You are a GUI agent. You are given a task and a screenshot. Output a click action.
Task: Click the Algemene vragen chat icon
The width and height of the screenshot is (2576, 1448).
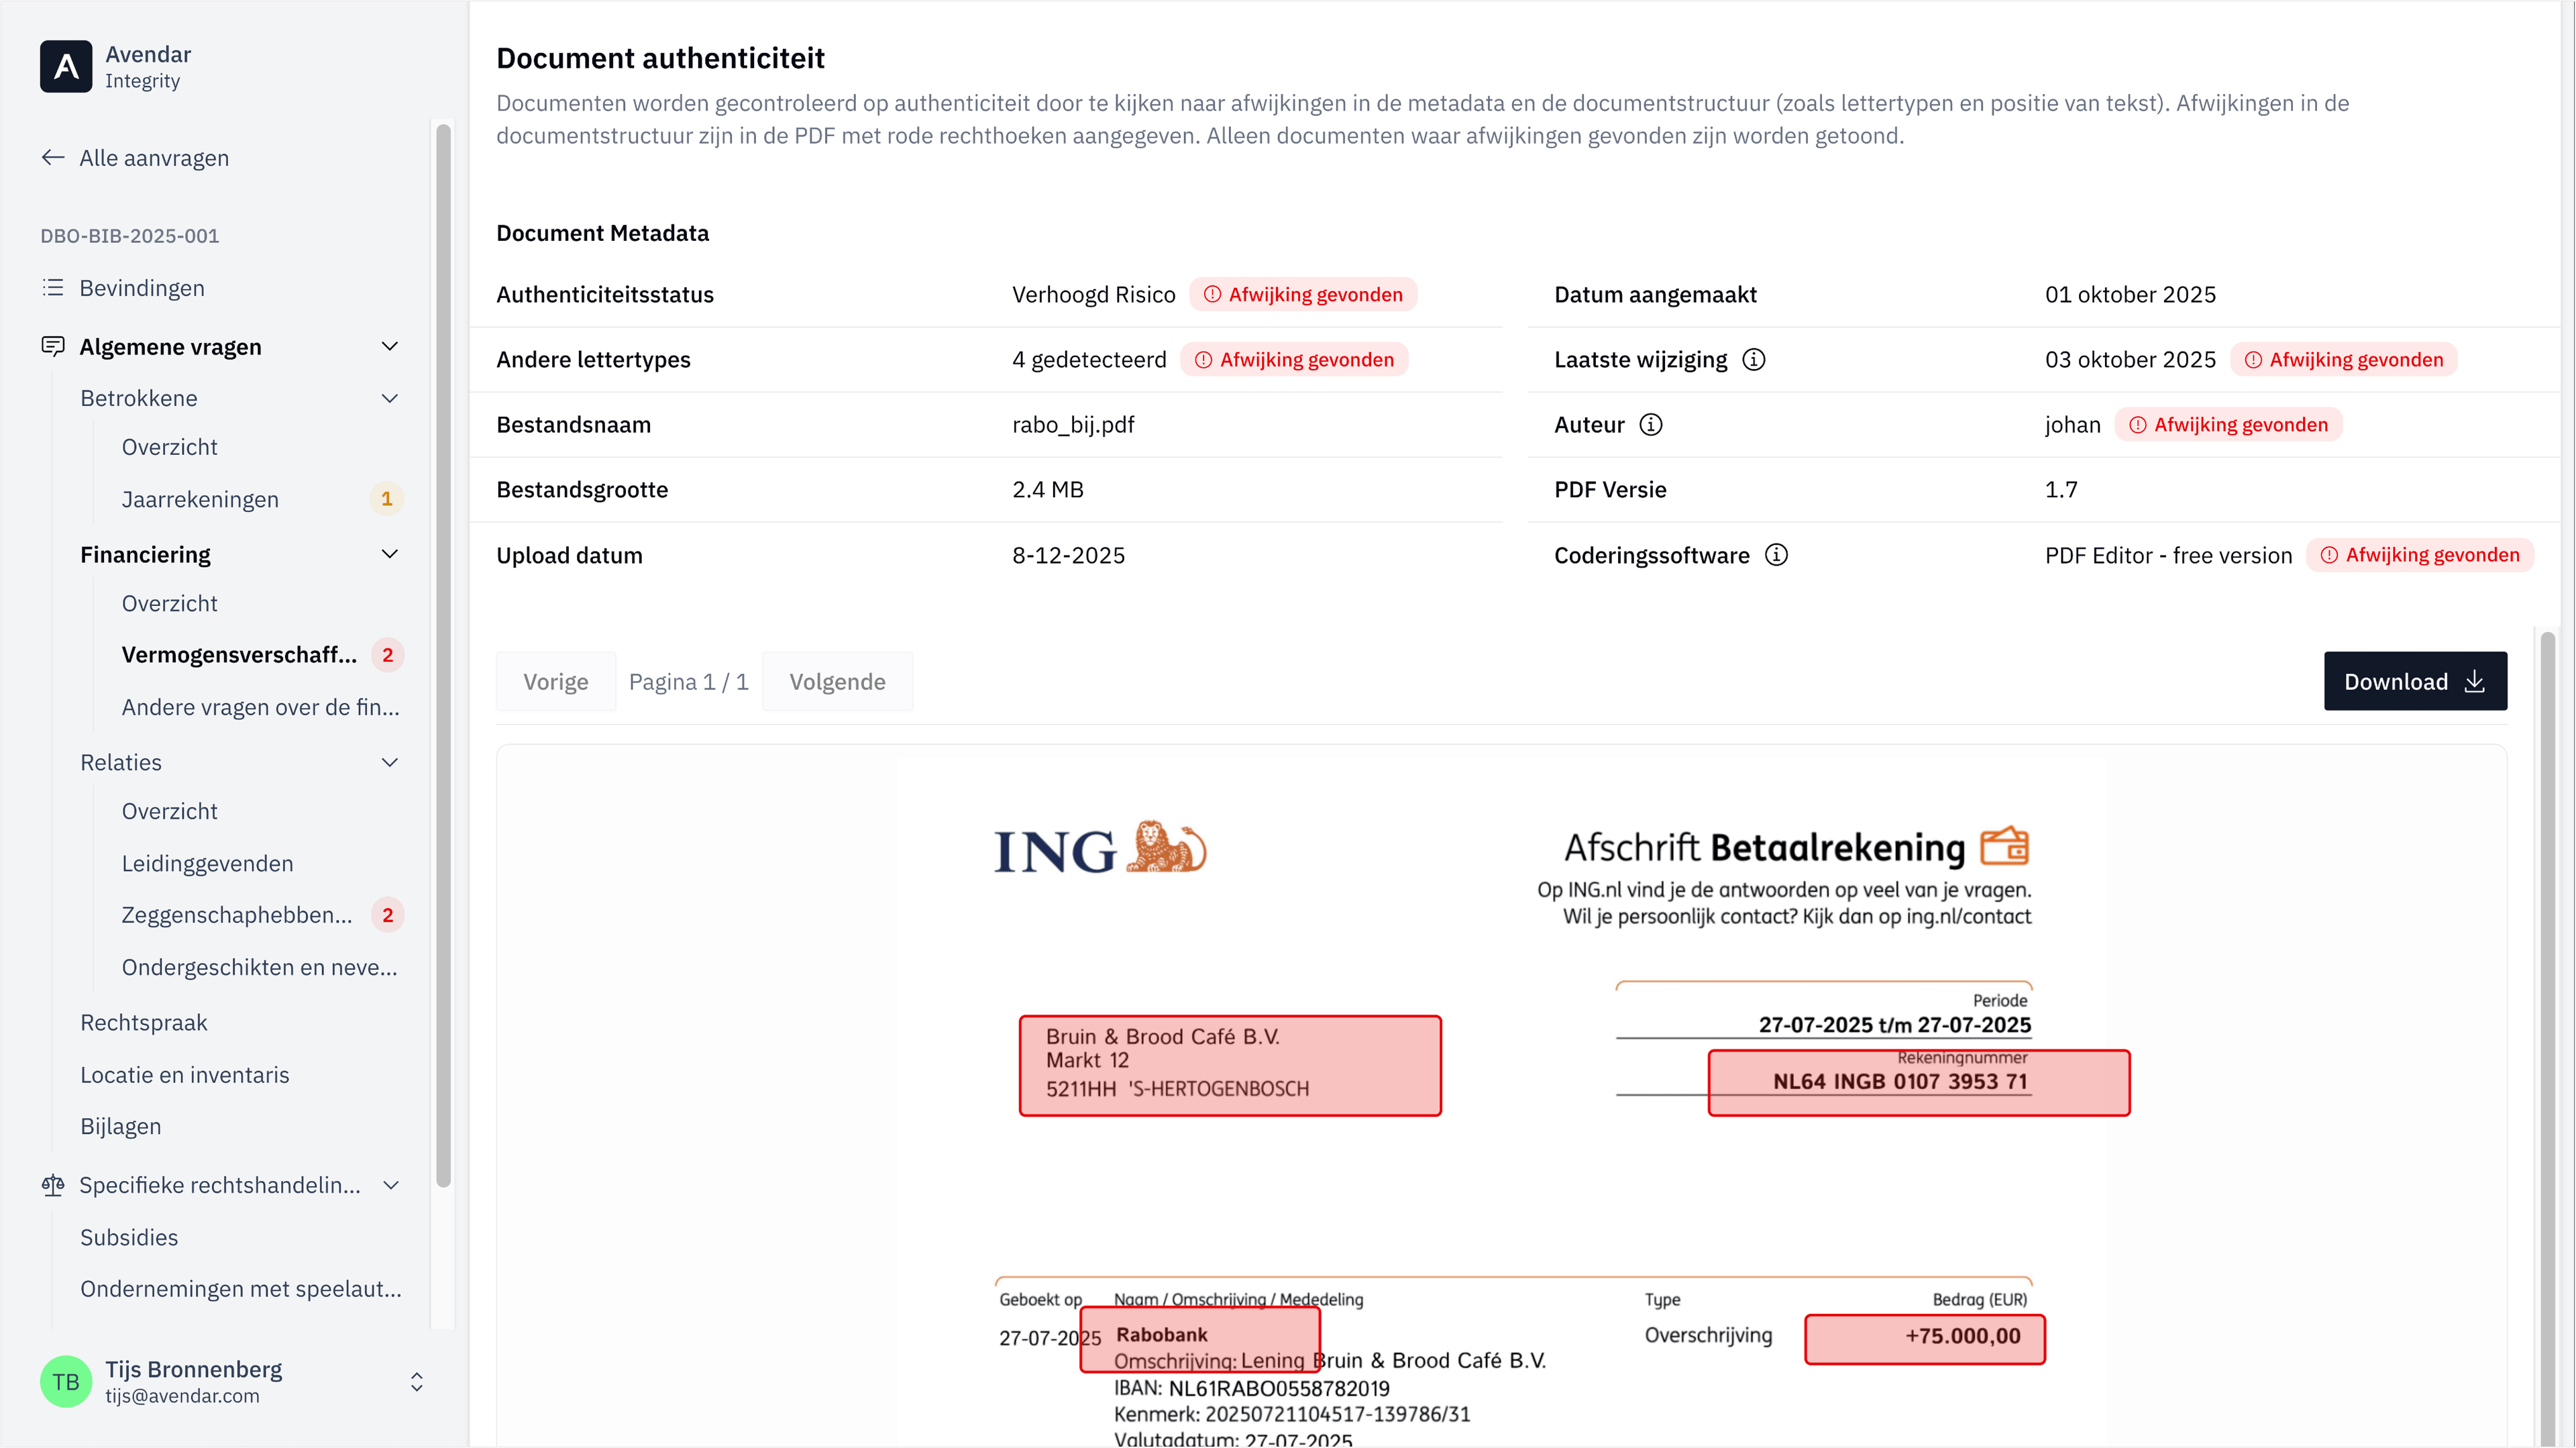[53, 347]
